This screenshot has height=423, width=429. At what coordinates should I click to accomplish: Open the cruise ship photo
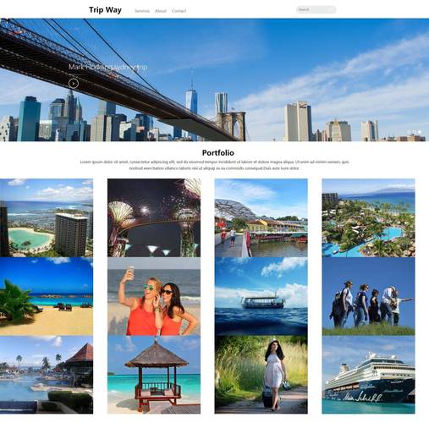[x=368, y=375]
